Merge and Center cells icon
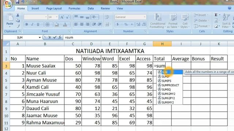Viewport: 234px width, 131px height. click(107, 24)
